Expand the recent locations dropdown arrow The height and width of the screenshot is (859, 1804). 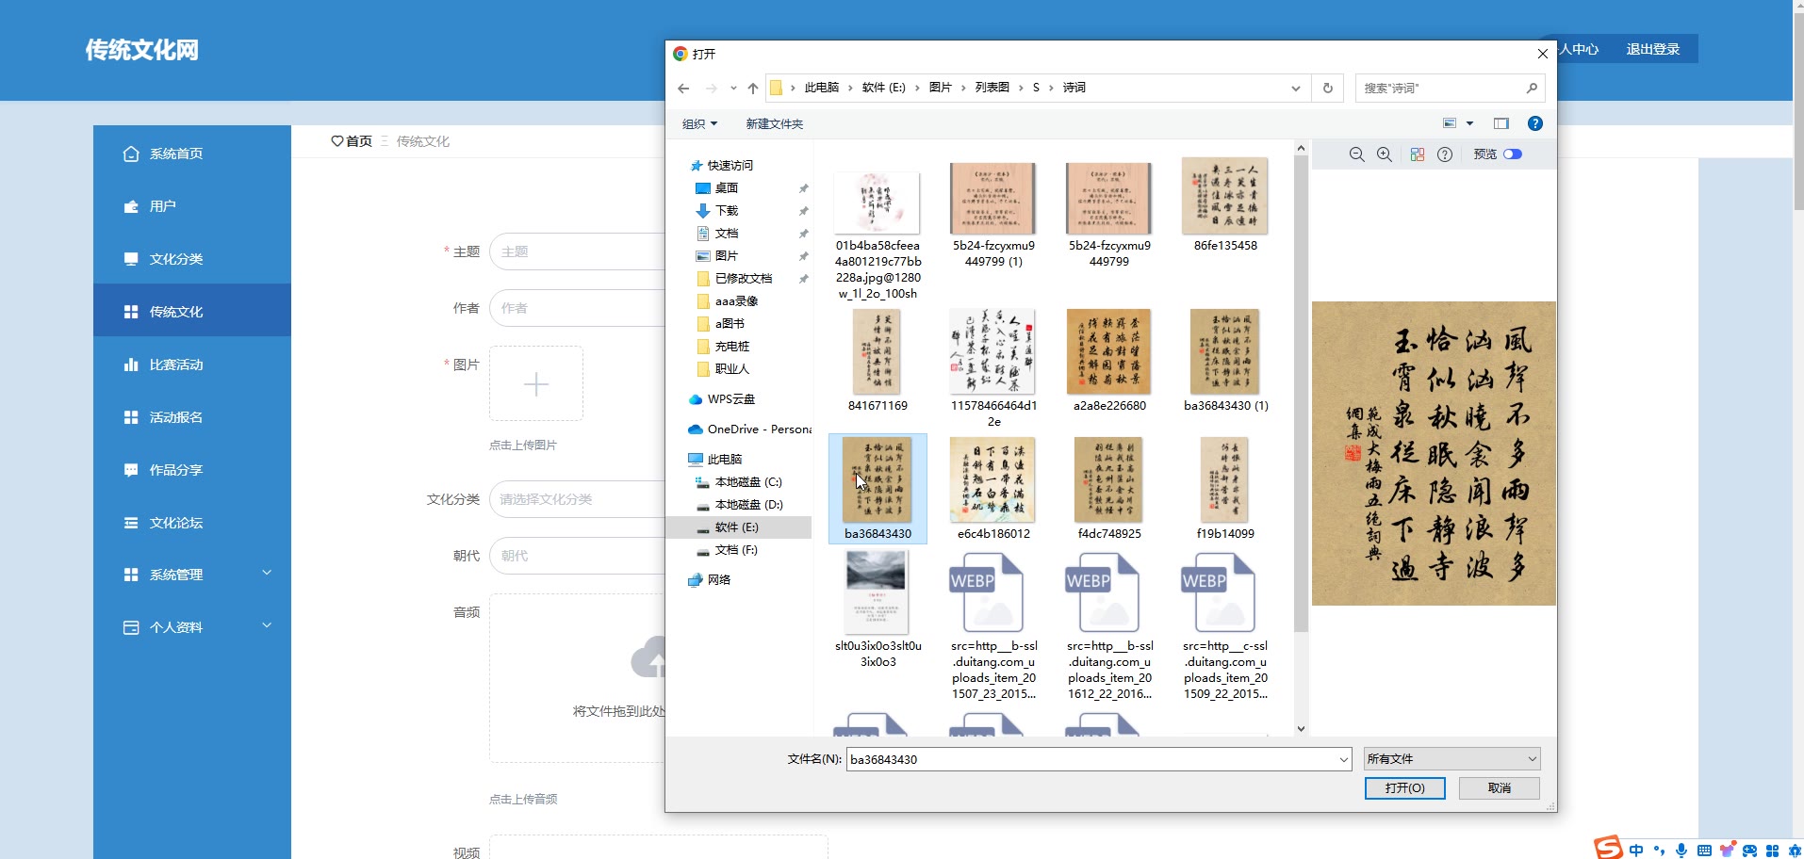pyautogui.click(x=732, y=89)
